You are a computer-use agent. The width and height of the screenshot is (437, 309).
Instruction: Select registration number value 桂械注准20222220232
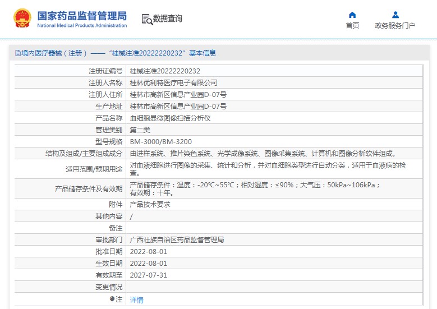tap(165, 71)
